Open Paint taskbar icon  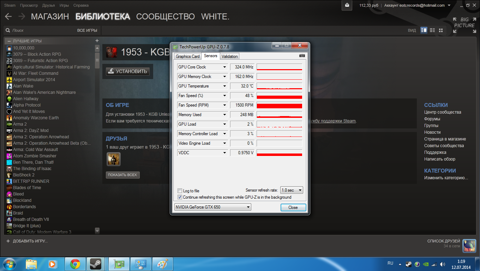click(x=163, y=264)
